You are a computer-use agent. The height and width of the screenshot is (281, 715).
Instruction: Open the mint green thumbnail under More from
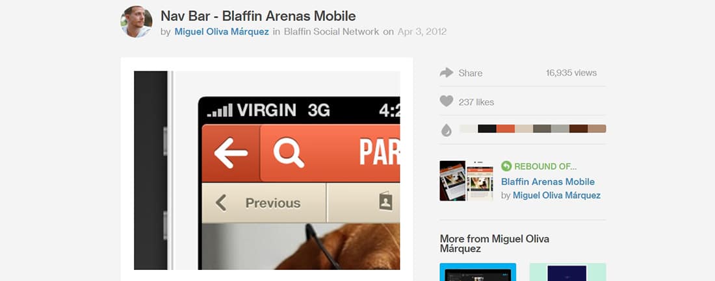[567, 272]
